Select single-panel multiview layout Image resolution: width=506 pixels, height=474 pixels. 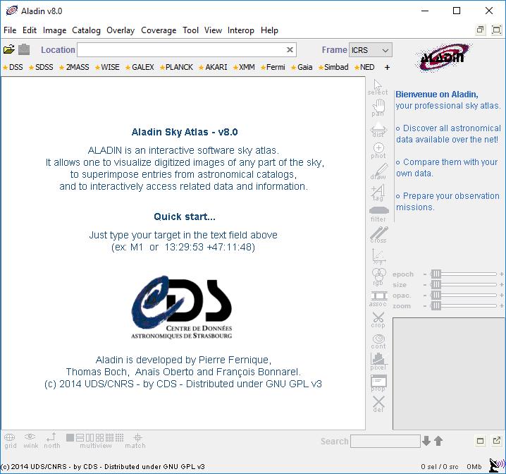70,437
